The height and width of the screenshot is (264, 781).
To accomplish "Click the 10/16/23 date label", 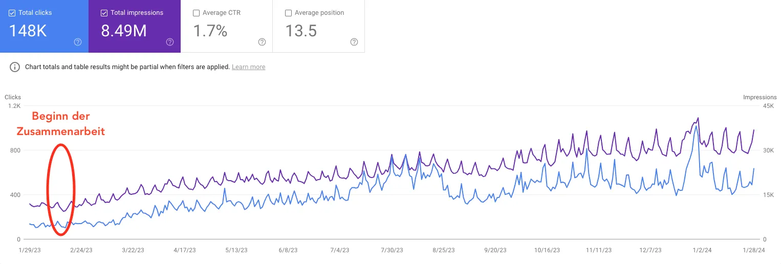I will point(547,251).
